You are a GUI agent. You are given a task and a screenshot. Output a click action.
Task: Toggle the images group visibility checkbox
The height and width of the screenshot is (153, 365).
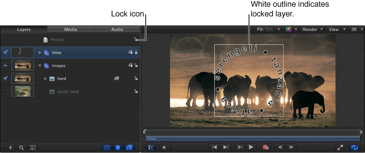(5, 66)
